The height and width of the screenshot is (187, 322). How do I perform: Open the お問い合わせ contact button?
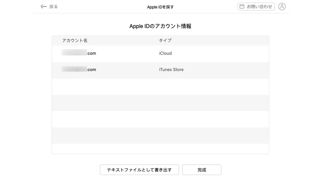256,6
